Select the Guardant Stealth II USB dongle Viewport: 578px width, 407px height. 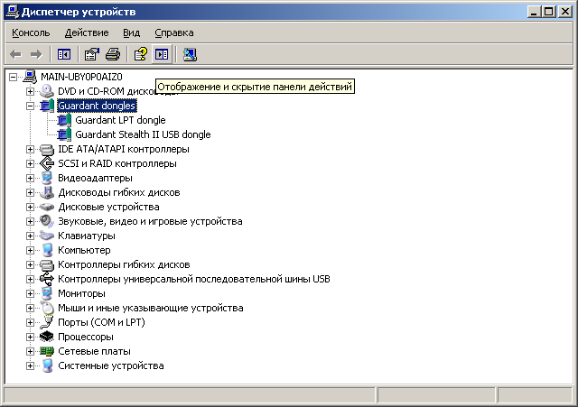point(143,134)
